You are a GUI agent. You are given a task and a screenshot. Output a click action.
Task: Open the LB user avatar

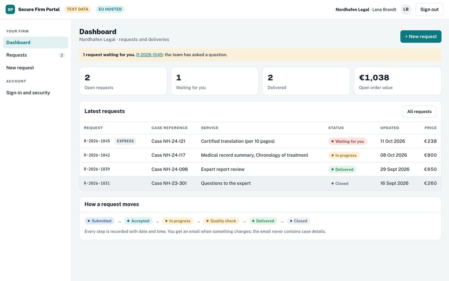tap(406, 10)
